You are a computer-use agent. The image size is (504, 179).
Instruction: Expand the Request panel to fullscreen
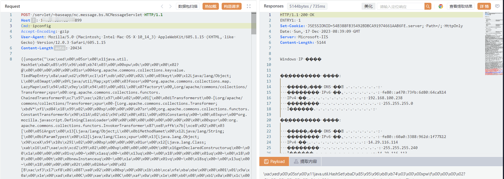pyautogui.click(x=249, y=6)
